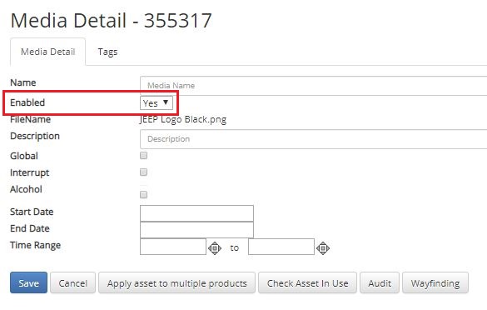This screenshot has width=487, height=310.
Task: Click the Global label
Action: (24, 156)
